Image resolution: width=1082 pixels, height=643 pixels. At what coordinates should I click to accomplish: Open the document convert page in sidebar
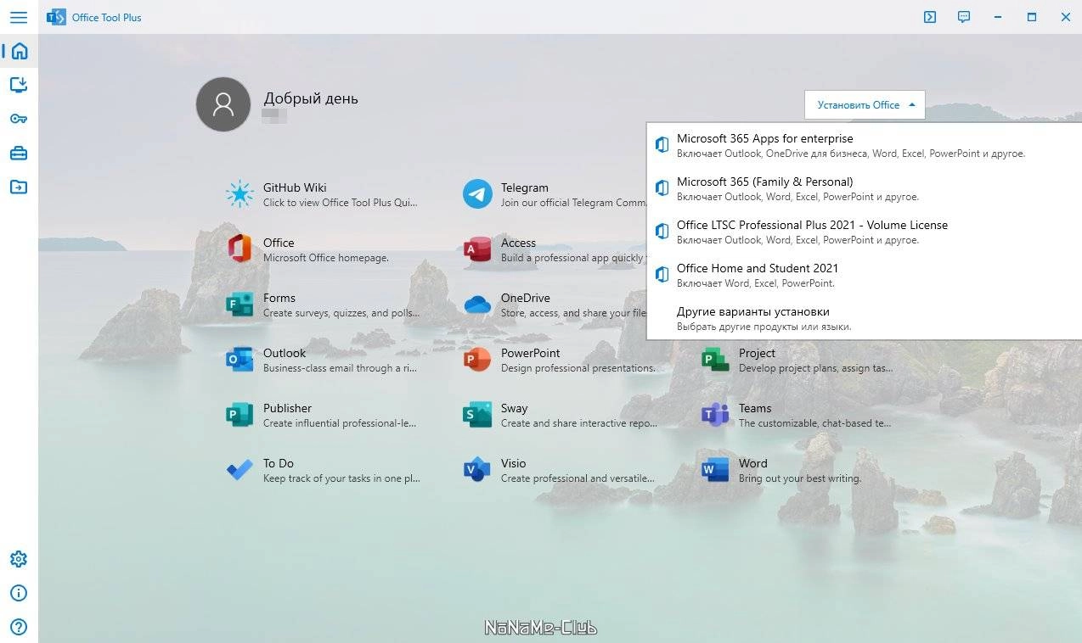[x=19, y=187]
